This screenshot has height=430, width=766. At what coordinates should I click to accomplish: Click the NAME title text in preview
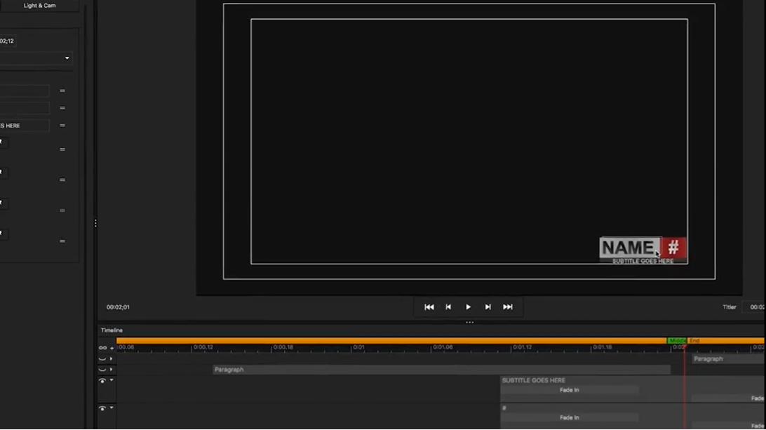tap(628, 248)
